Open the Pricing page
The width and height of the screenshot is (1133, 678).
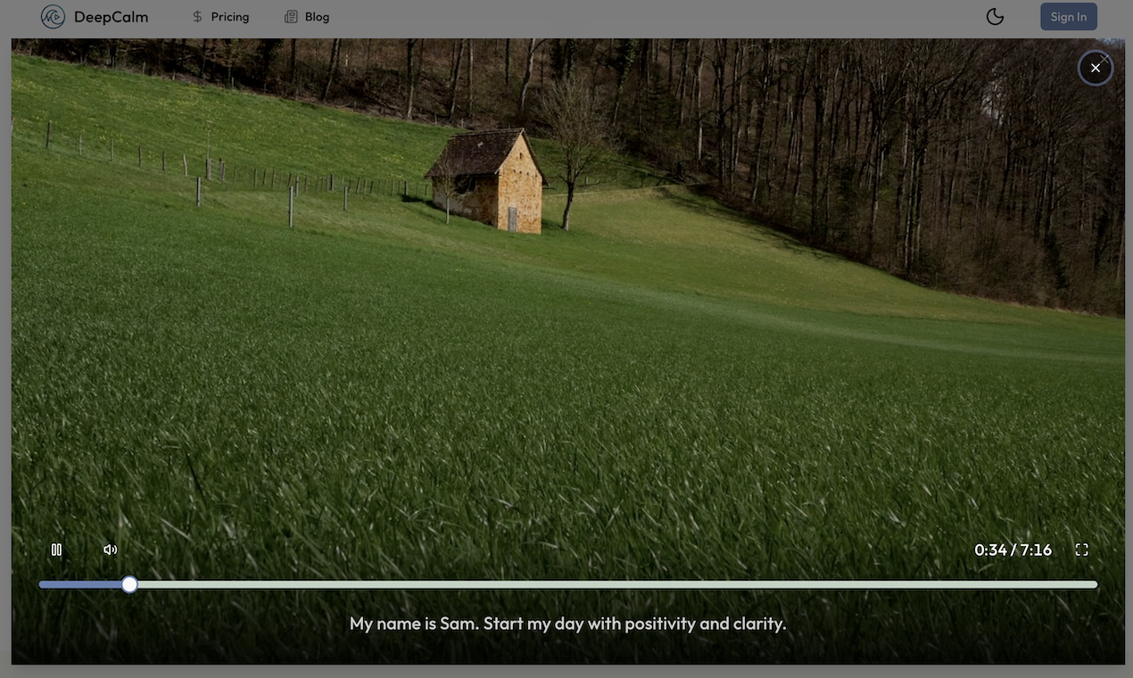click(x=228, y=16)
